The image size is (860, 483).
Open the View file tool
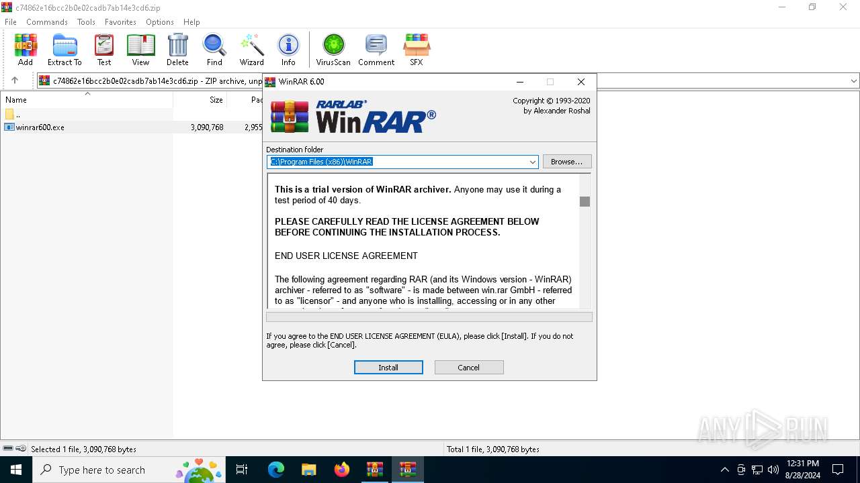point(140,50)
